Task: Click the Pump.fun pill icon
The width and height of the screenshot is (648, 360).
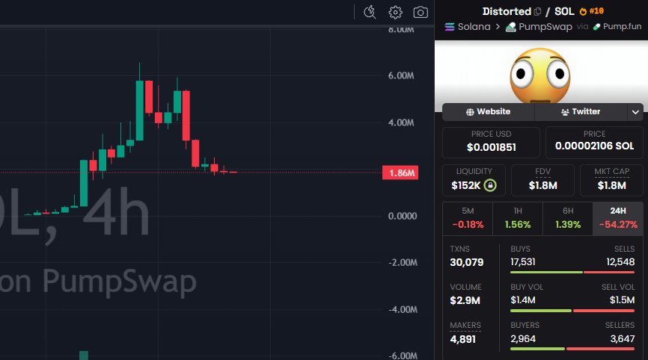Action: tap(596, 27)
